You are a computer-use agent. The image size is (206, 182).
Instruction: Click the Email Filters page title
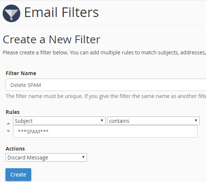tap(62, 12)
